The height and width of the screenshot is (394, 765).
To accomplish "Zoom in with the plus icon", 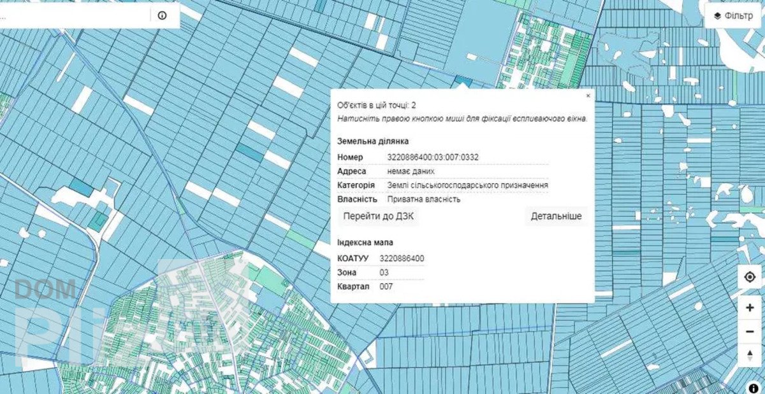I will [750, 307].
